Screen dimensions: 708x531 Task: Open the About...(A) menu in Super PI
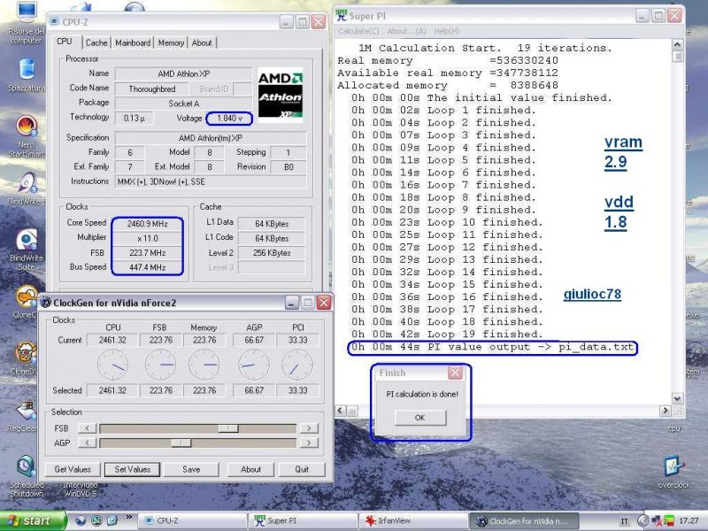click(406, 31)
